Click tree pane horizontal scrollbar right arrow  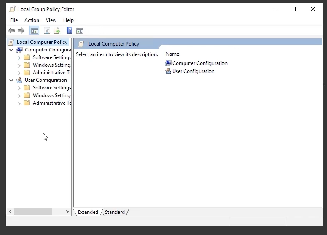tap(67, 212)
